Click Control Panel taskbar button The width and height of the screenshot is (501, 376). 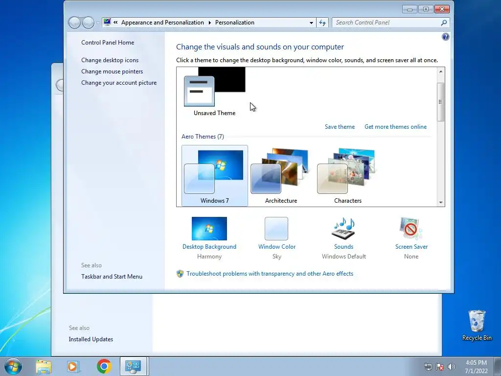pyautogui.click(x=133, y=366)
